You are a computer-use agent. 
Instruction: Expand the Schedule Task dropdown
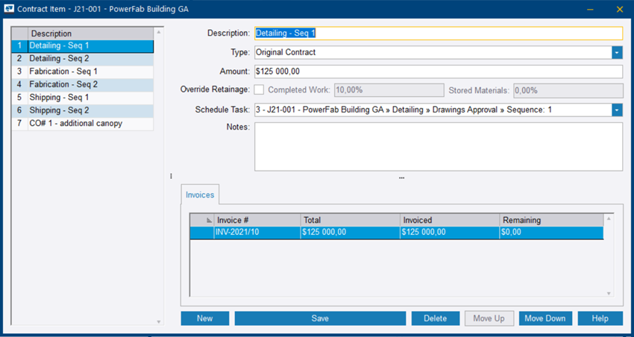click(x=617, y=110)
